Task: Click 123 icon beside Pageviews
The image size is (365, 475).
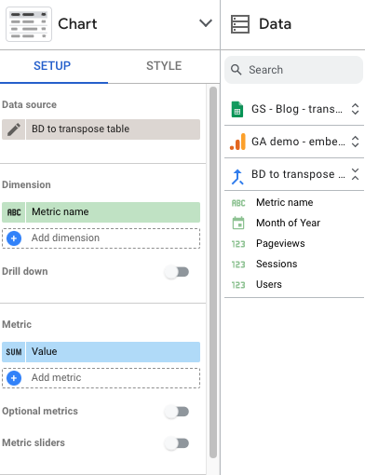Action: [x=238, y=244]
